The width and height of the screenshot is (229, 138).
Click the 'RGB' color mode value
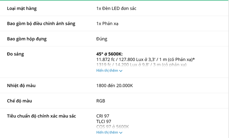(x=101, y=101)
